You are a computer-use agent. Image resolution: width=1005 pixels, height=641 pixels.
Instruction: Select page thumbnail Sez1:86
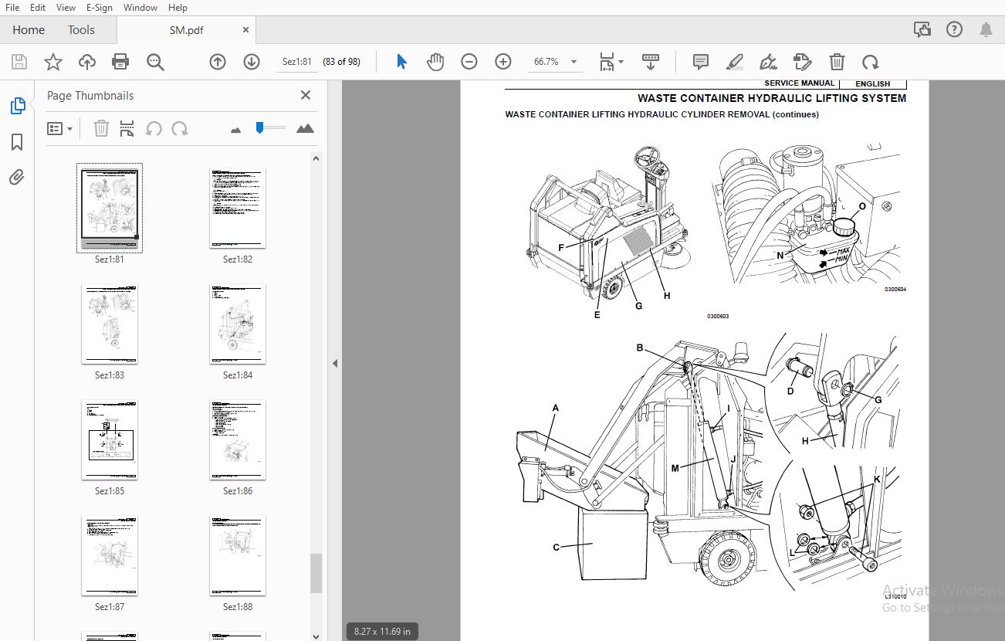238,439
